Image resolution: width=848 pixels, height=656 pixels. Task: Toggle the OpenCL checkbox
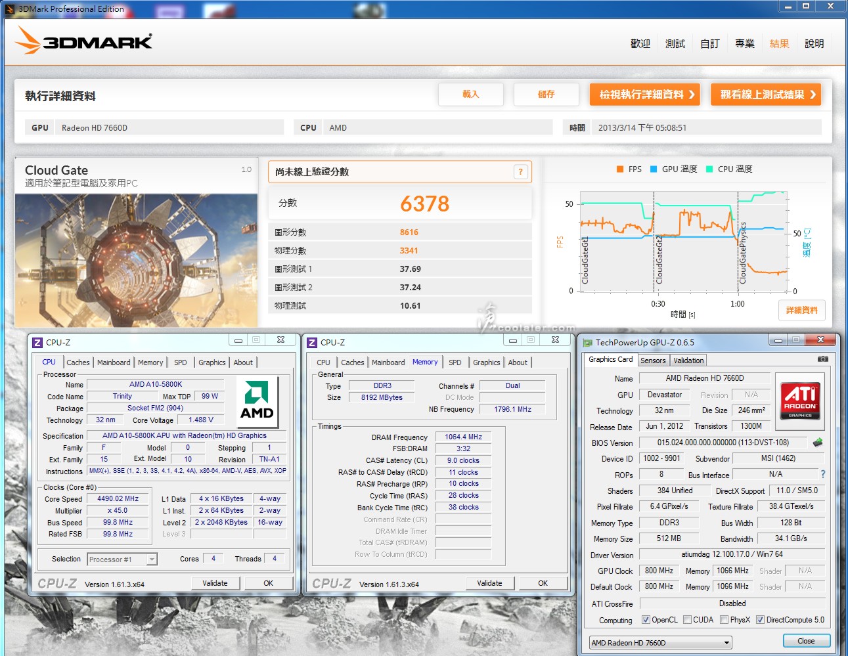point(646,620)
